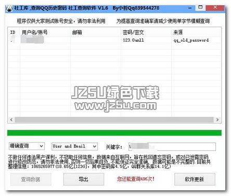231x196 pixels.
Task: Click the right arrow of horizontal scrollbar
Action: click(x=217, y=120)
